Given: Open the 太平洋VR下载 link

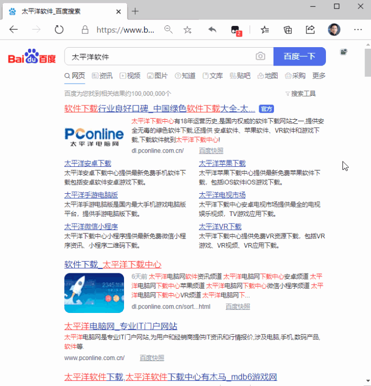Looking at the screenshot, I should tap(220, 227).
